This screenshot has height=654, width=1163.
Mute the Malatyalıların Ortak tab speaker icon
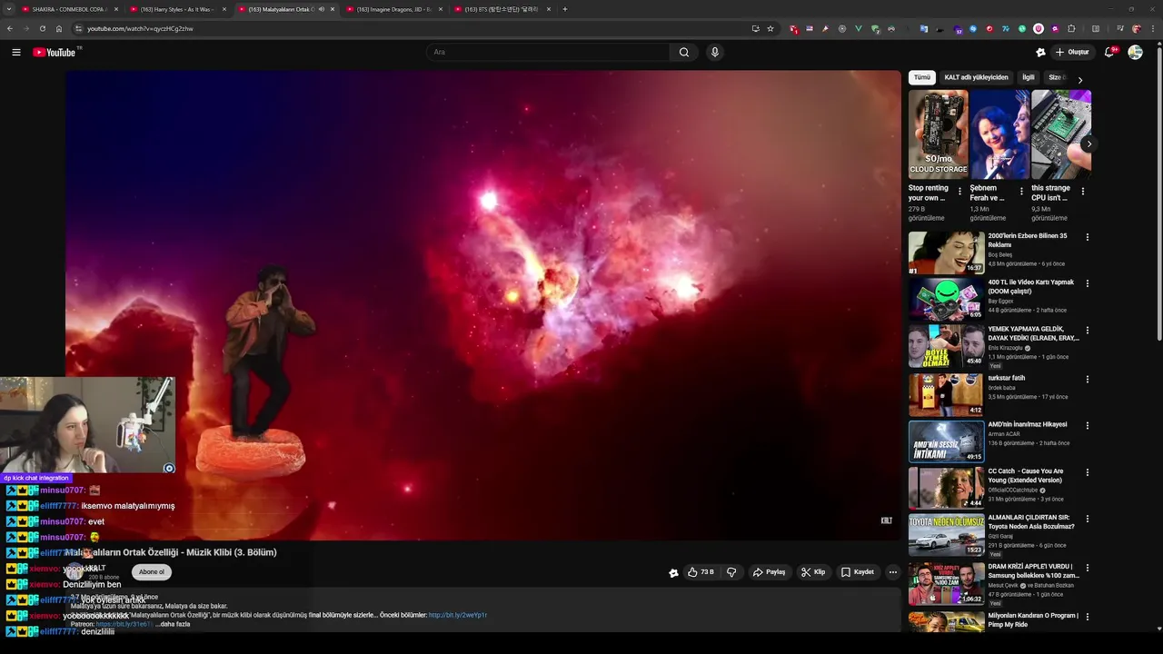coord(321,9)
